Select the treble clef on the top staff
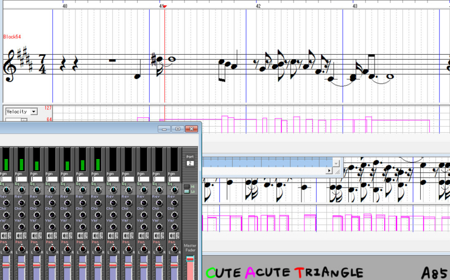Image resolution: width=450 pixels, height=280 pixels. (8, 65)
